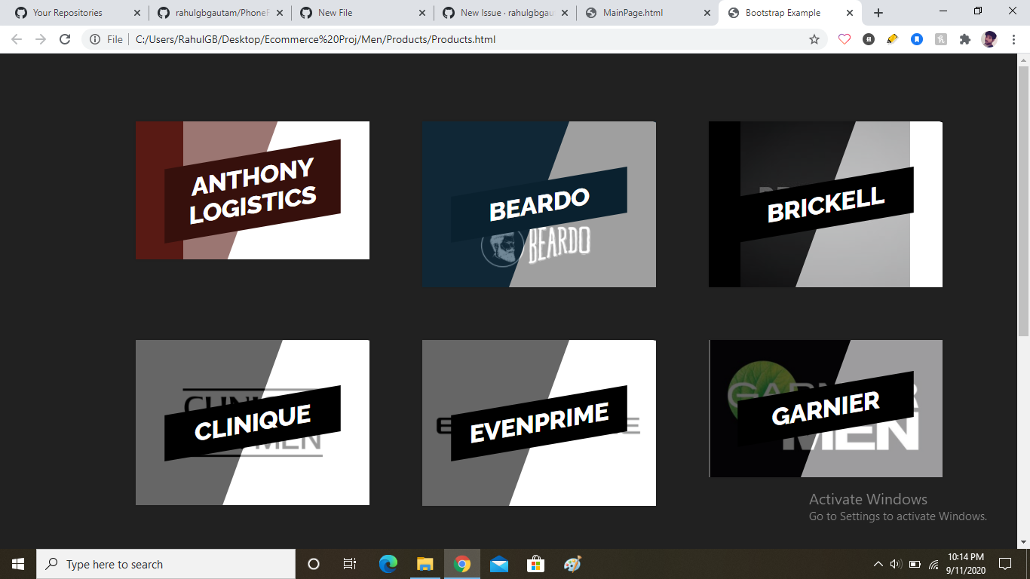Viewport: 1030px width, 579px height.
Task: Go back to the previous page
Action: pyautogui.click(x=17, y=39)
